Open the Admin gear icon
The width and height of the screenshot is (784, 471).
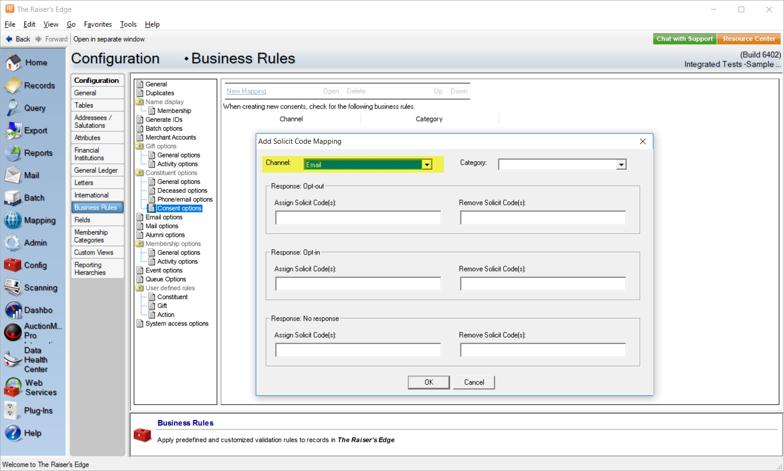coord(13,243)
